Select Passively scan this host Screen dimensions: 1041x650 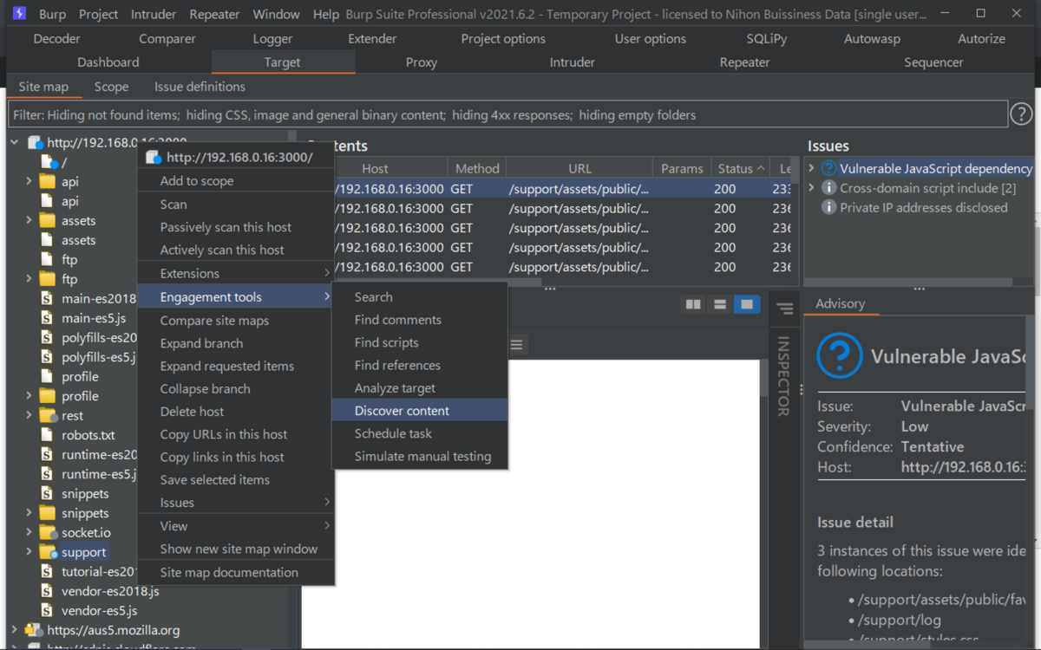tap(236, 227)
